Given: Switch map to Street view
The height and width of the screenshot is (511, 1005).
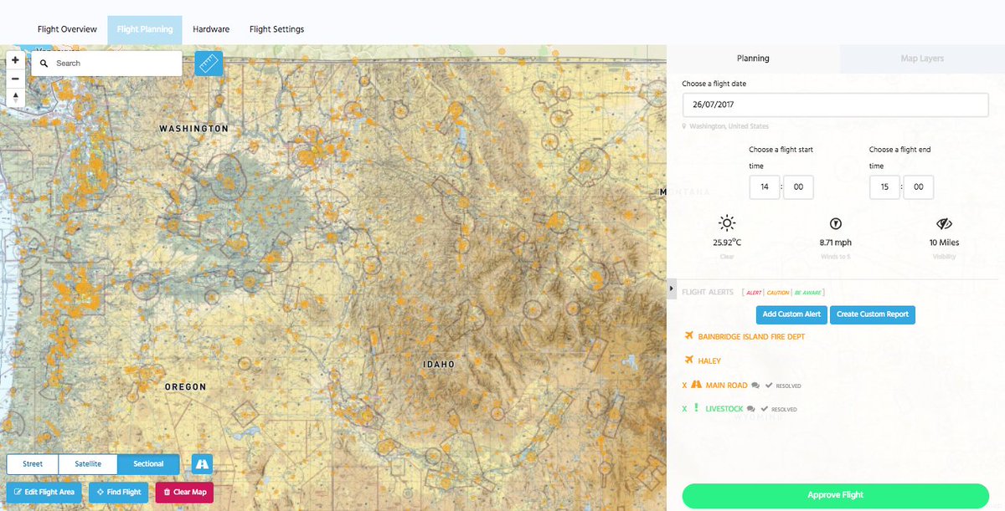Looking at the screenshot, I should click(x=33, y=464).
